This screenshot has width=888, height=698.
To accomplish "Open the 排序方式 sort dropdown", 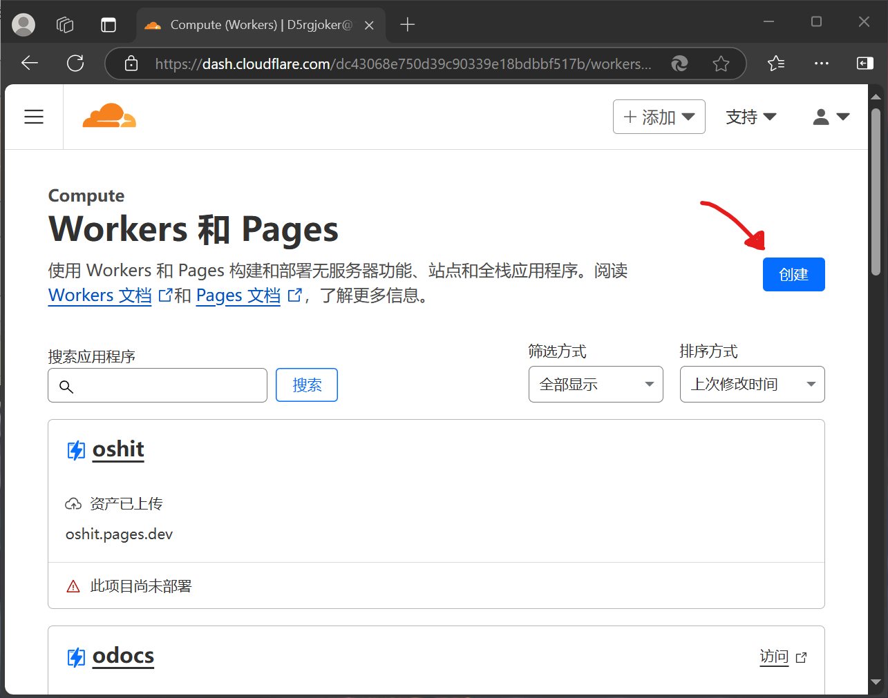I will (752, 385).
